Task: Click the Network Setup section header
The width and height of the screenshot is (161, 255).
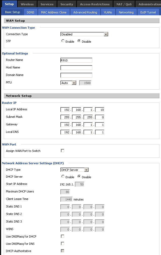Action: [x=82, y=96]
